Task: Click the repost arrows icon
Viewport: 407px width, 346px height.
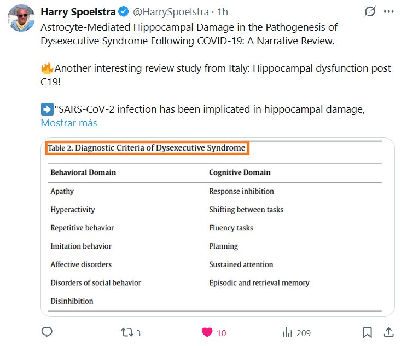Action: 126,332
